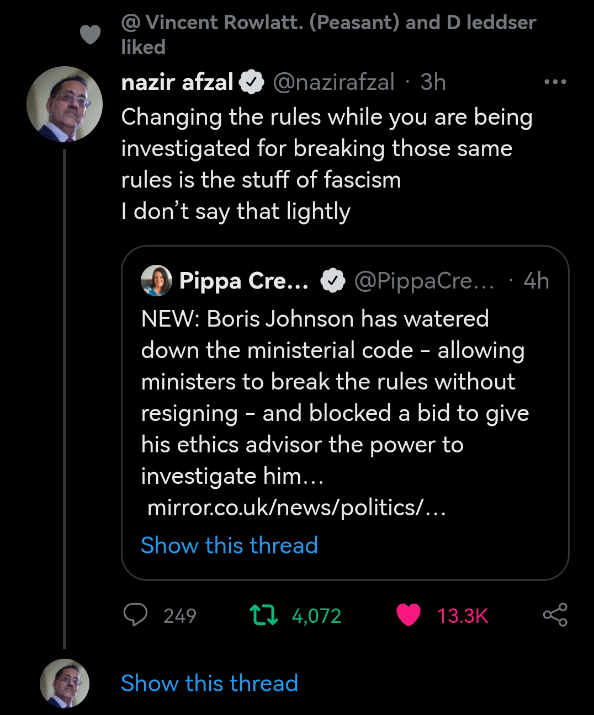Click Show this thread inside quoted tweet

pos(229,545)
